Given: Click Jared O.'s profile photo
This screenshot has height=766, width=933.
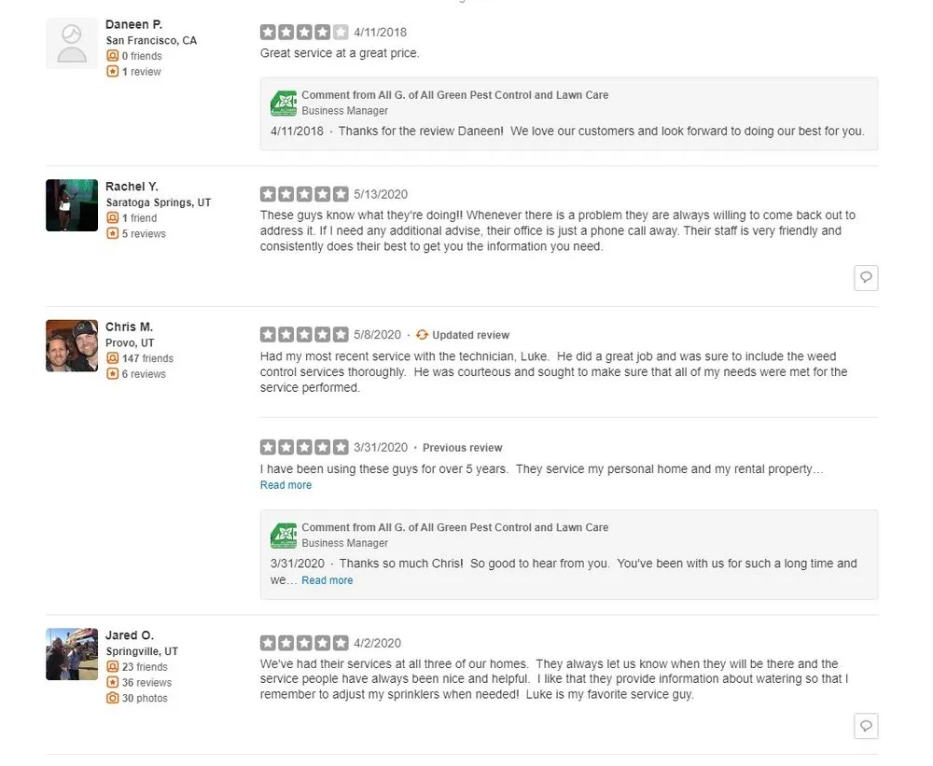Looking at the screenshot, I should pos(72,654).
